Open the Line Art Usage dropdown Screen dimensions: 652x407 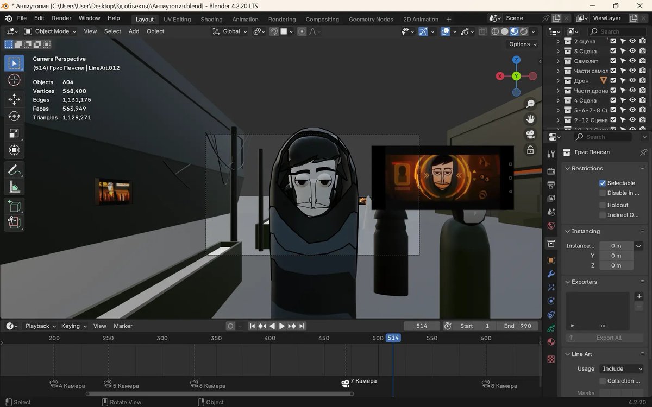tap(622, 368)
